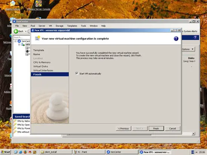
Task: Click the green Back arrow icon
Action: (x=16, y=31)
